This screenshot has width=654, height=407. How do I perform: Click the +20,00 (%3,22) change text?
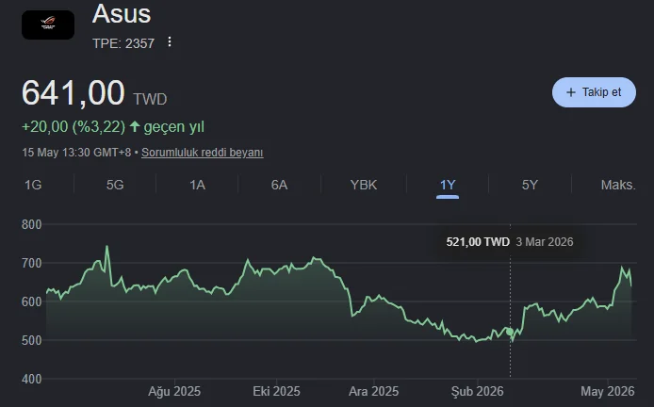click(x=74, y=127)
